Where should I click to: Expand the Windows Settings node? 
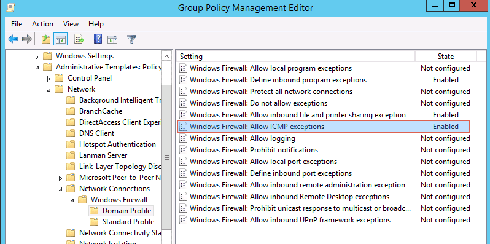[x=37, y=57]
